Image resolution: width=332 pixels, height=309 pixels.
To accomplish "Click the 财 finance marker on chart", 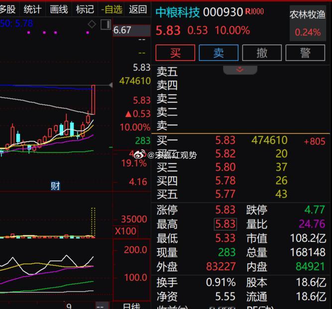I will click(55, 186).
